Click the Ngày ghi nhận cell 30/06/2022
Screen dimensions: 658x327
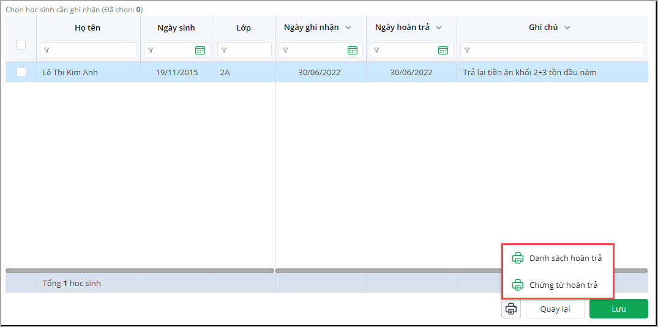[320, 73]
